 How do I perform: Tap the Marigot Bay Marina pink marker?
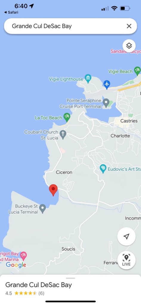(x=24, y=256)
